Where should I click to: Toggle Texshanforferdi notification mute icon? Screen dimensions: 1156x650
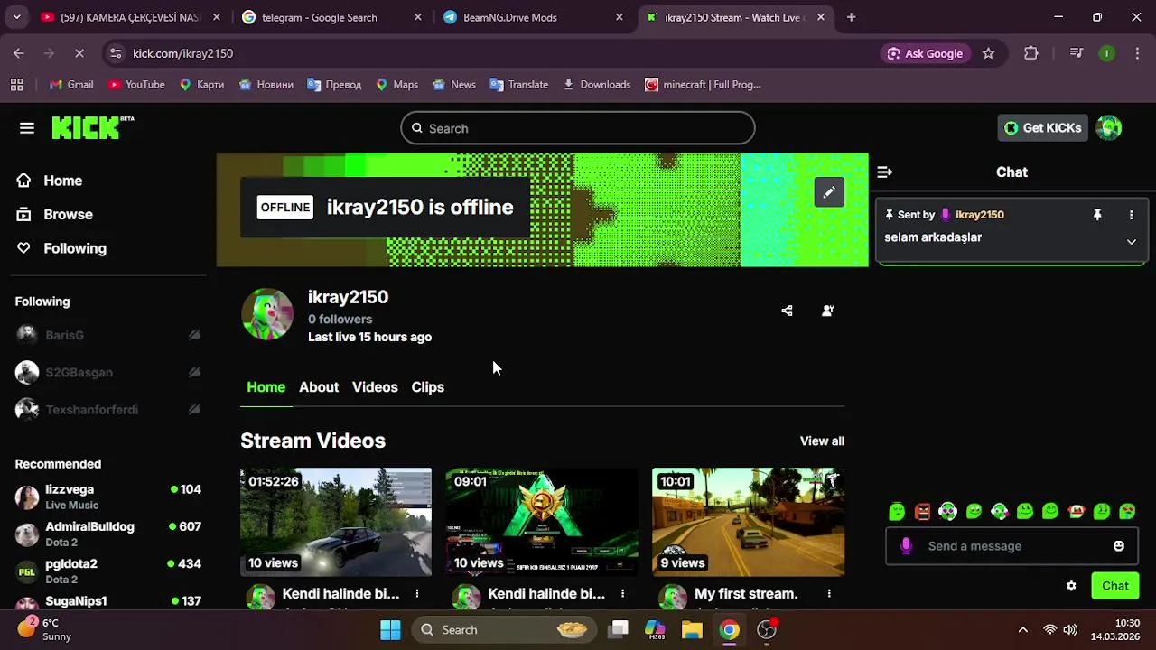coord(194,410)
